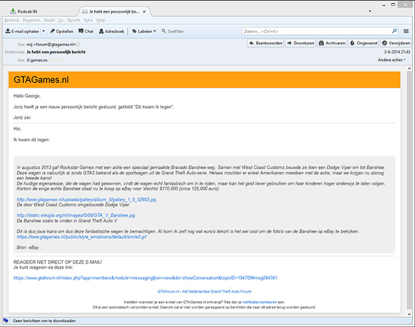Toggle the Snelfilter button

coord(172,31)
